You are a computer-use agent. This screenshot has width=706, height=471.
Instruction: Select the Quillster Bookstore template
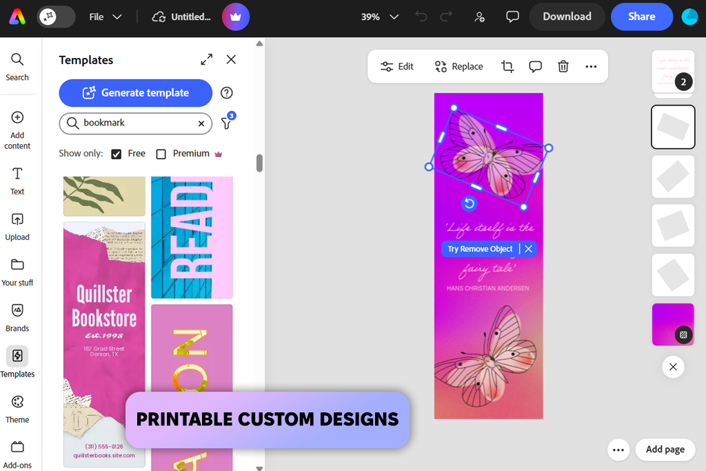pos(104,345)
